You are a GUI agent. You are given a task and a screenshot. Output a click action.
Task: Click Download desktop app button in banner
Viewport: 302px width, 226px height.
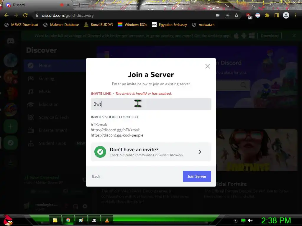click(270, 36)
